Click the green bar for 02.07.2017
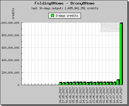This screenshot has width=129, height=106. click(104, 84)
